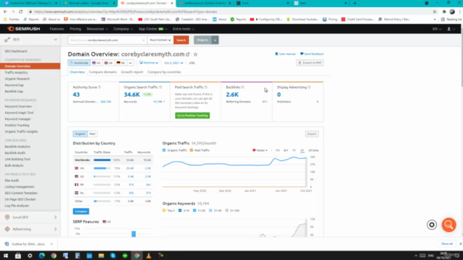Expand Resources menu in header
This screenshot has width=463, height=260.
coord(97,29)
